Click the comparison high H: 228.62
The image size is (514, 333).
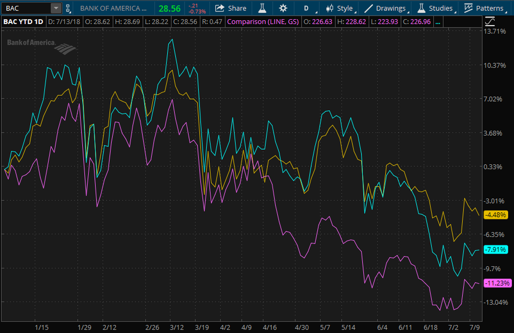(x=351, y=22)
